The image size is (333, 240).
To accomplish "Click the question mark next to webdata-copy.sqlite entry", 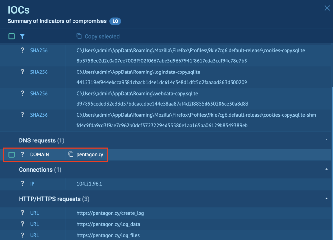I will point(22,93).
